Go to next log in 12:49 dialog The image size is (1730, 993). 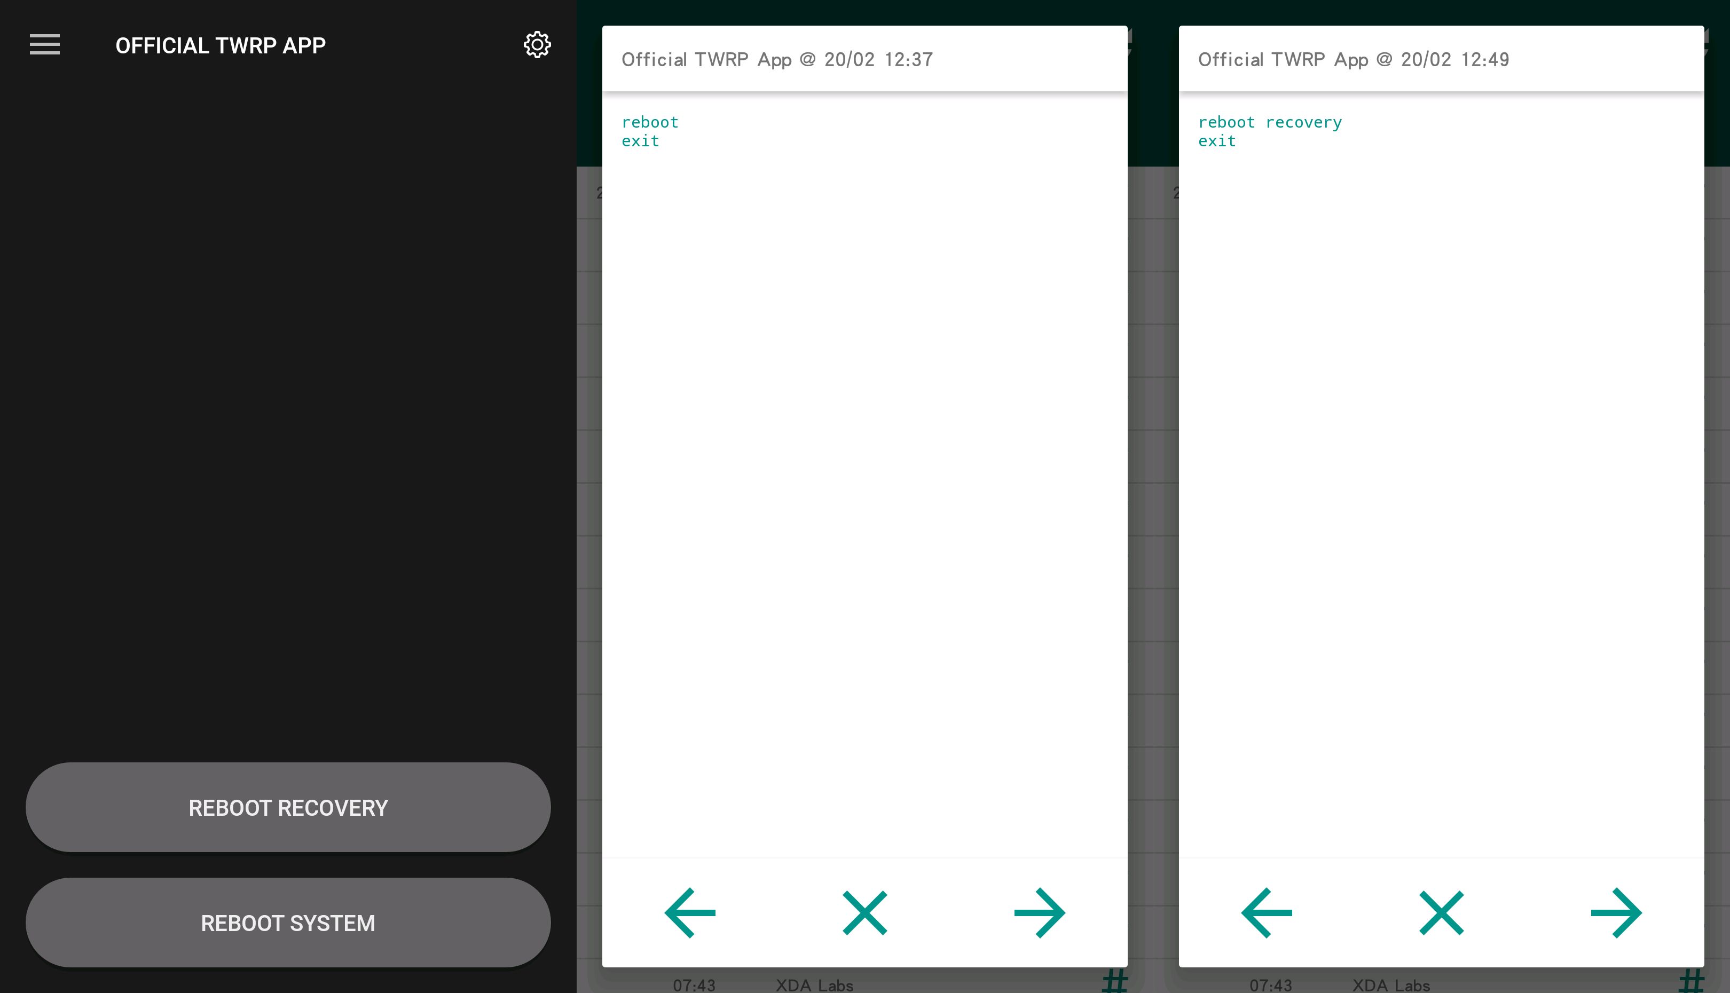tap(1616, 912)
